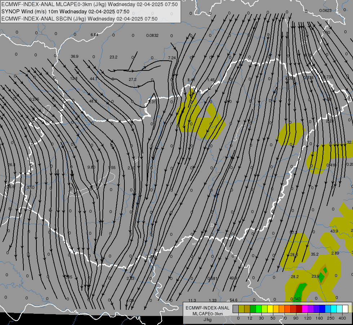The width and height of the screenshot is (353, 325).
Task: Click the map value 6.84
Action: [x=94, y=35]
